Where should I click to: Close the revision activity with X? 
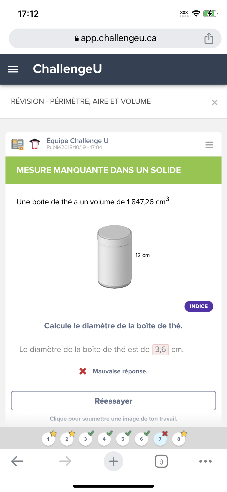click(214, 102)
